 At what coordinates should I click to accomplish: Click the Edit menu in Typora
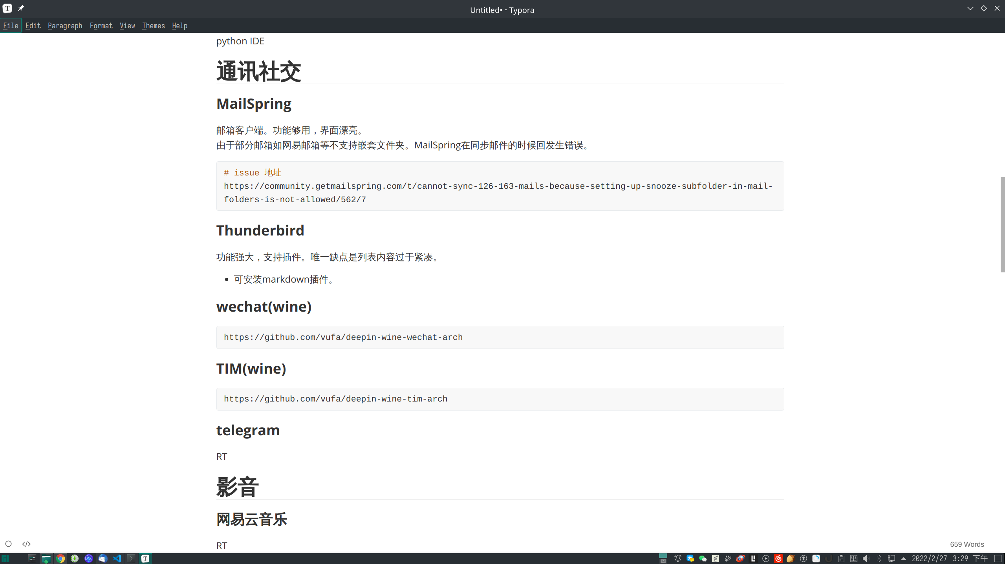click(x=32, y=26)
